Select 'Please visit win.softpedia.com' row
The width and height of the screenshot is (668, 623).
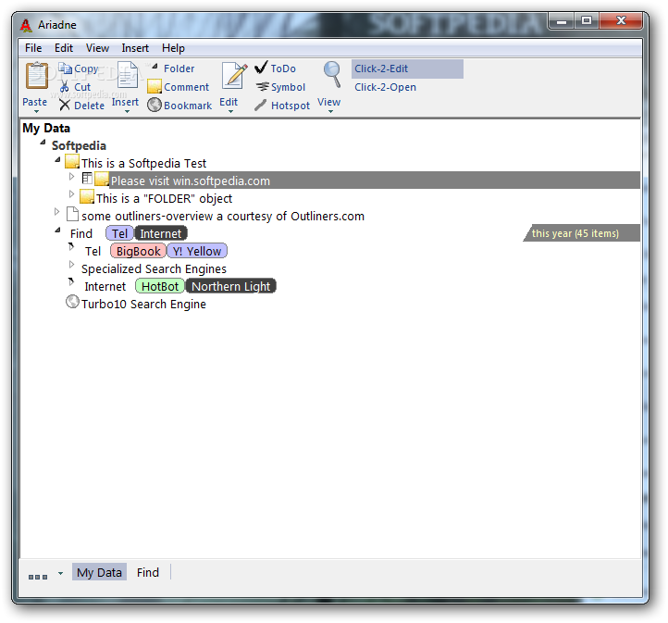[375, 181]
